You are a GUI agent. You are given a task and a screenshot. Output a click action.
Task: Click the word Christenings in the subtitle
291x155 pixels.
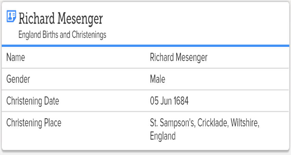tap(89, 35)
